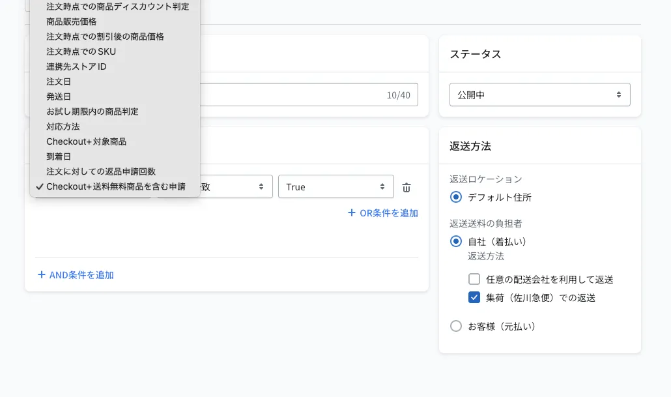Choose 到着日 from the list

(x=115, y=156)
